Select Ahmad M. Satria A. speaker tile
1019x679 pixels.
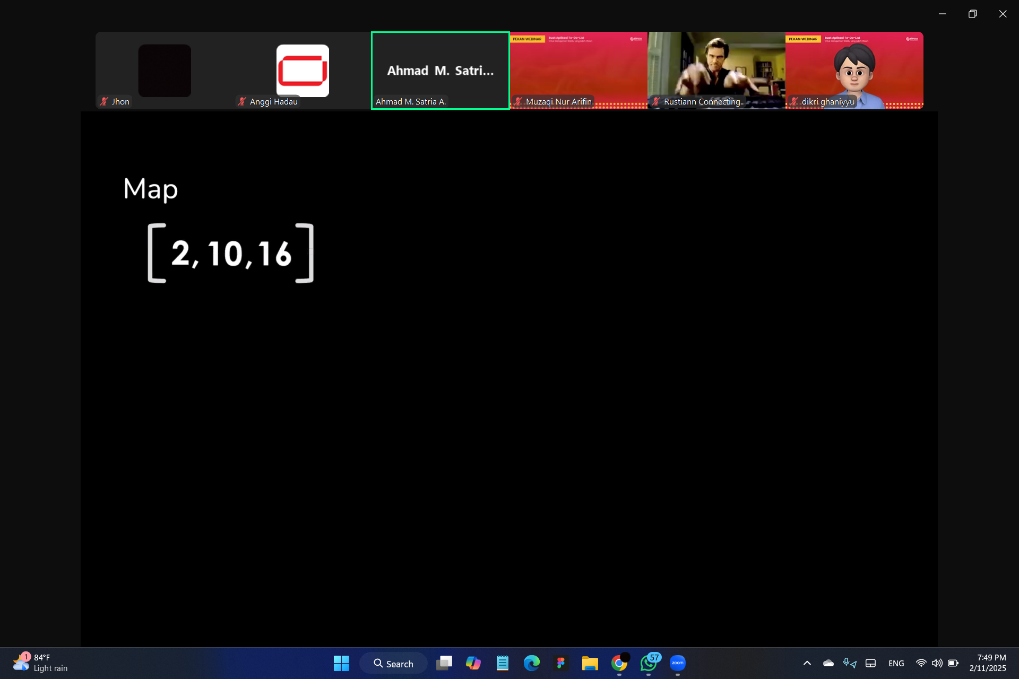[441, 71]
